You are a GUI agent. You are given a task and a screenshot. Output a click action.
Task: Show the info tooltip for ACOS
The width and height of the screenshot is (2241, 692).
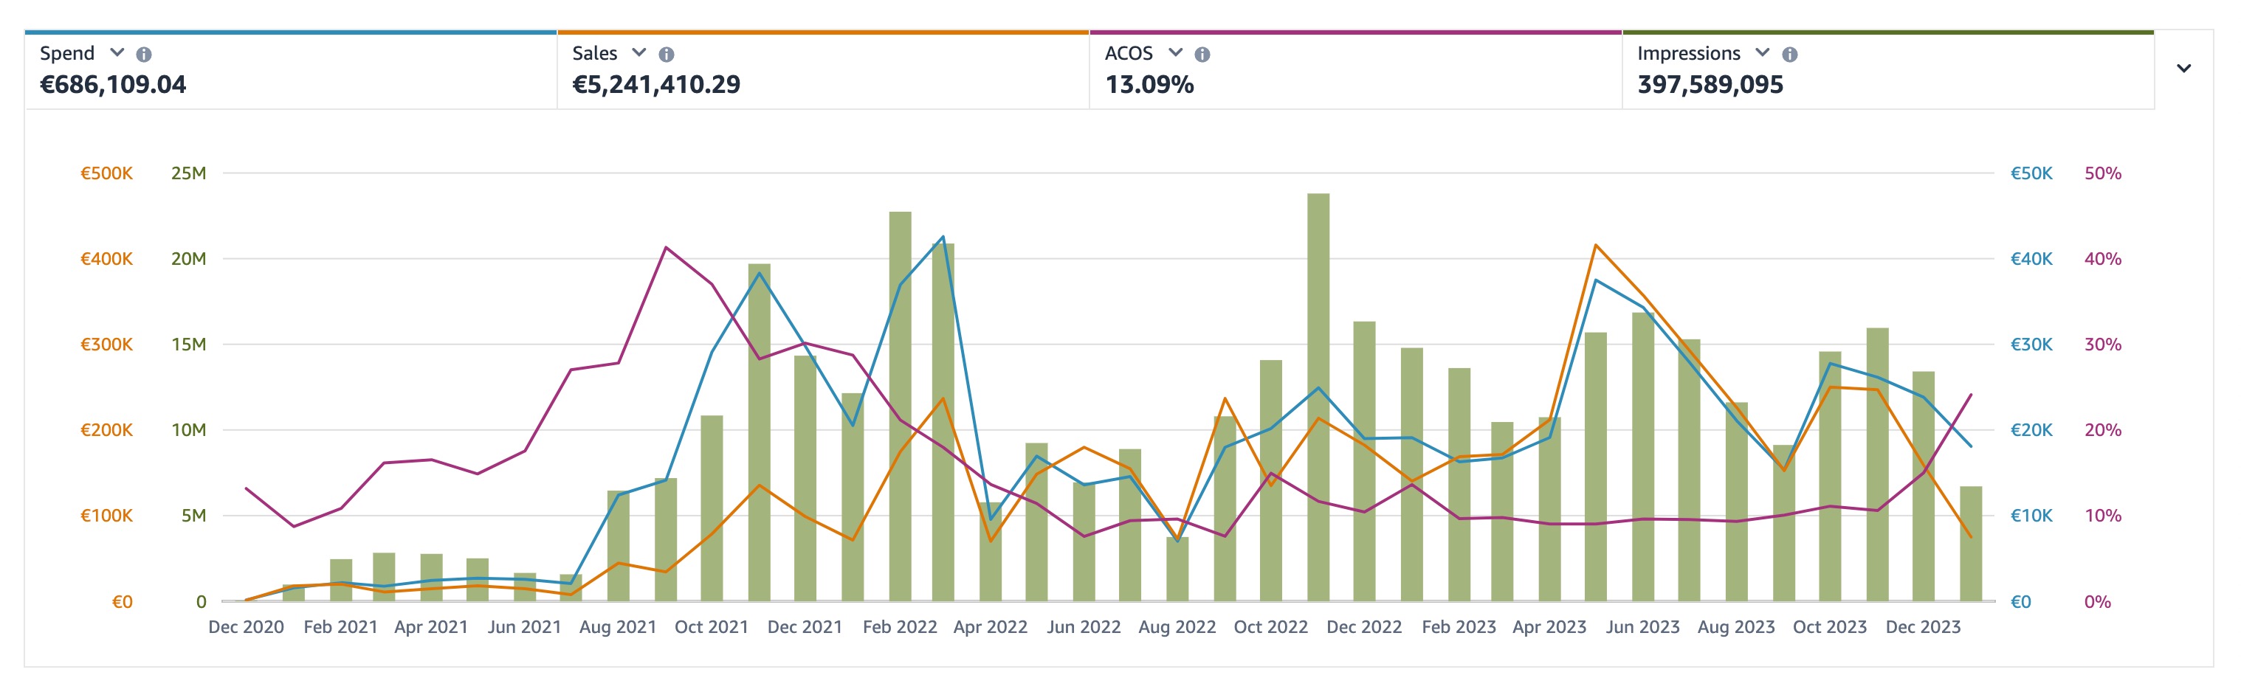pyautogui.click(x=1202, y=54)
